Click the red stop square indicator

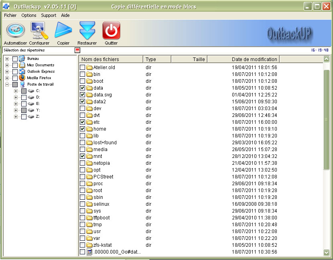[77, 50]
